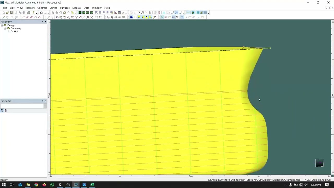Open Excel from the taskbar
This screenshot has width=334, height=188.
92,185
